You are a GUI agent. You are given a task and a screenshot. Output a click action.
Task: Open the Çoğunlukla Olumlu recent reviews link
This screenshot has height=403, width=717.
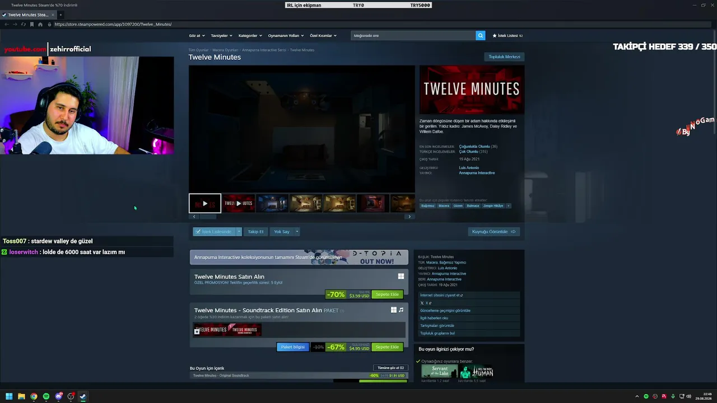(x=474, y=147)
